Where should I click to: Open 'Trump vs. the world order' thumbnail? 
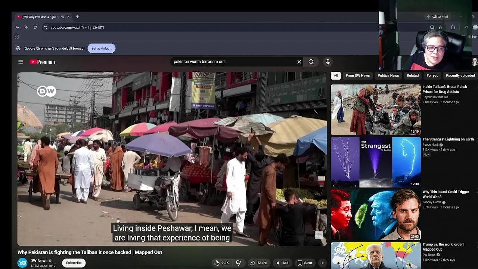[x=376, y=256]
